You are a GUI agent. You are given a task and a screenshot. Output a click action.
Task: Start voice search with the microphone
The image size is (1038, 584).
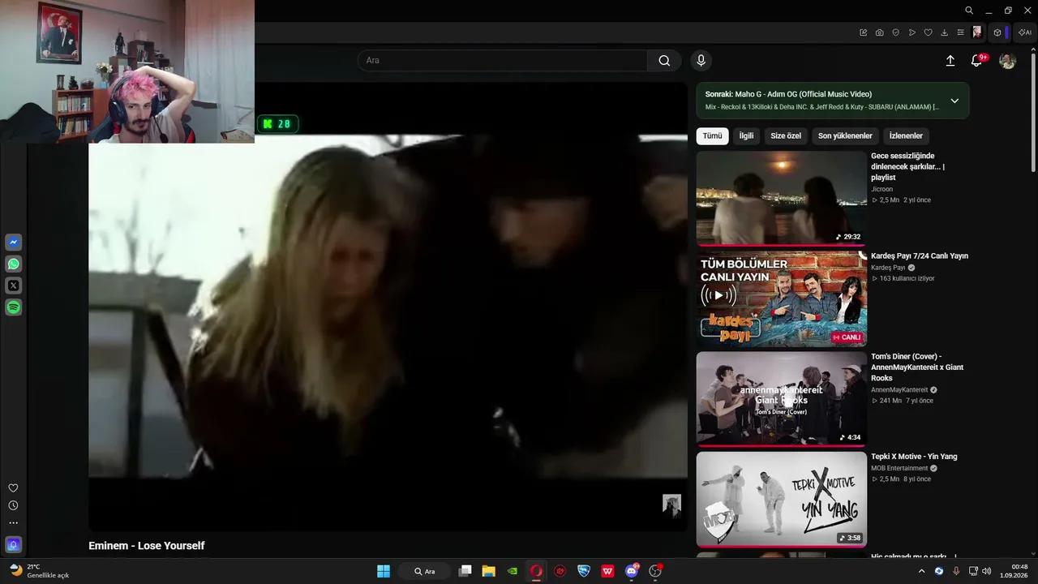tap(701, 61)
